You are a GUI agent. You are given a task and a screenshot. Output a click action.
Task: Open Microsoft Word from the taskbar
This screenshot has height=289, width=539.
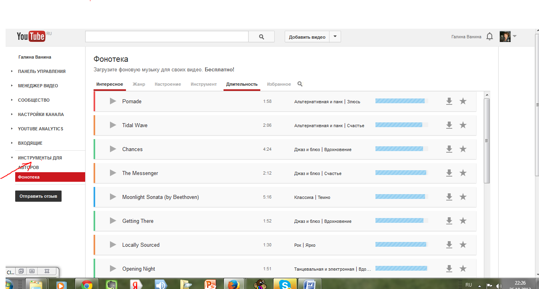pos(309,284)
